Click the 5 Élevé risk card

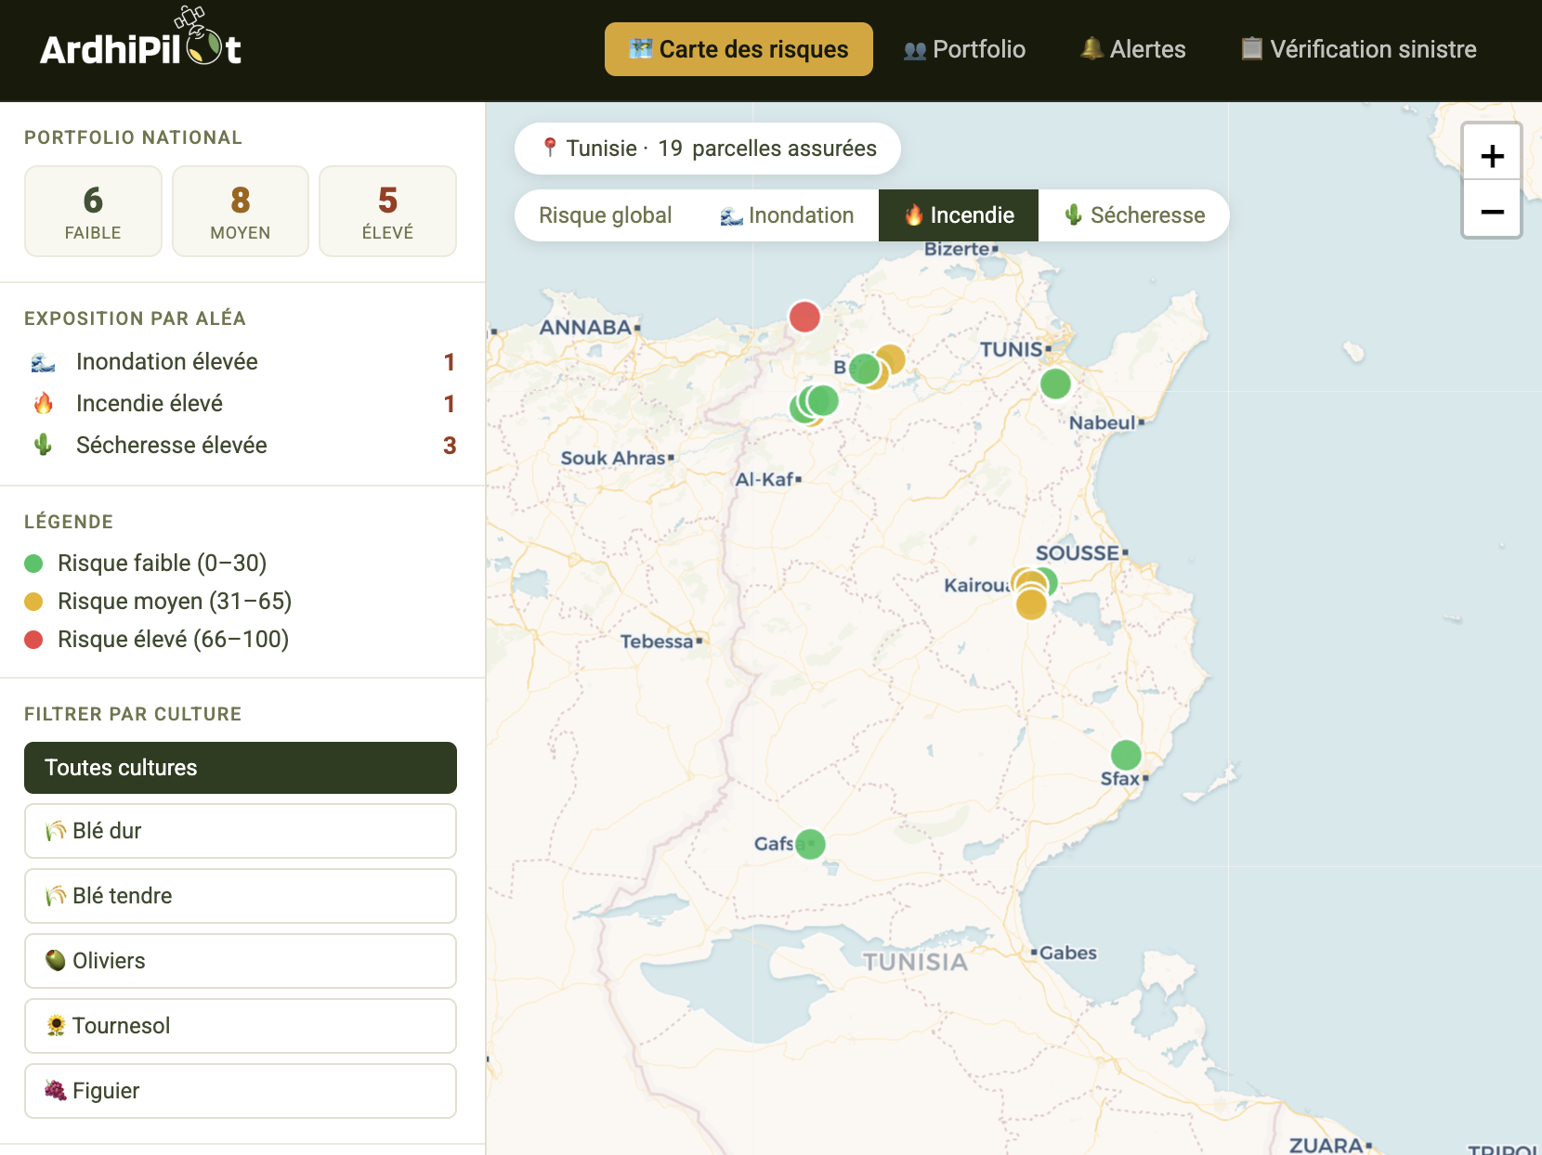click(x=387, y=211)
